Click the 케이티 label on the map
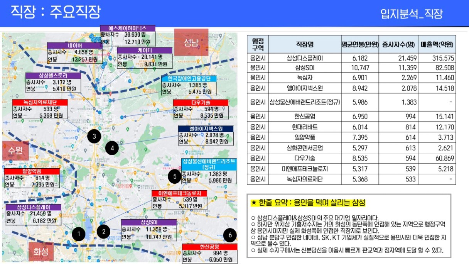 [145, 51]
